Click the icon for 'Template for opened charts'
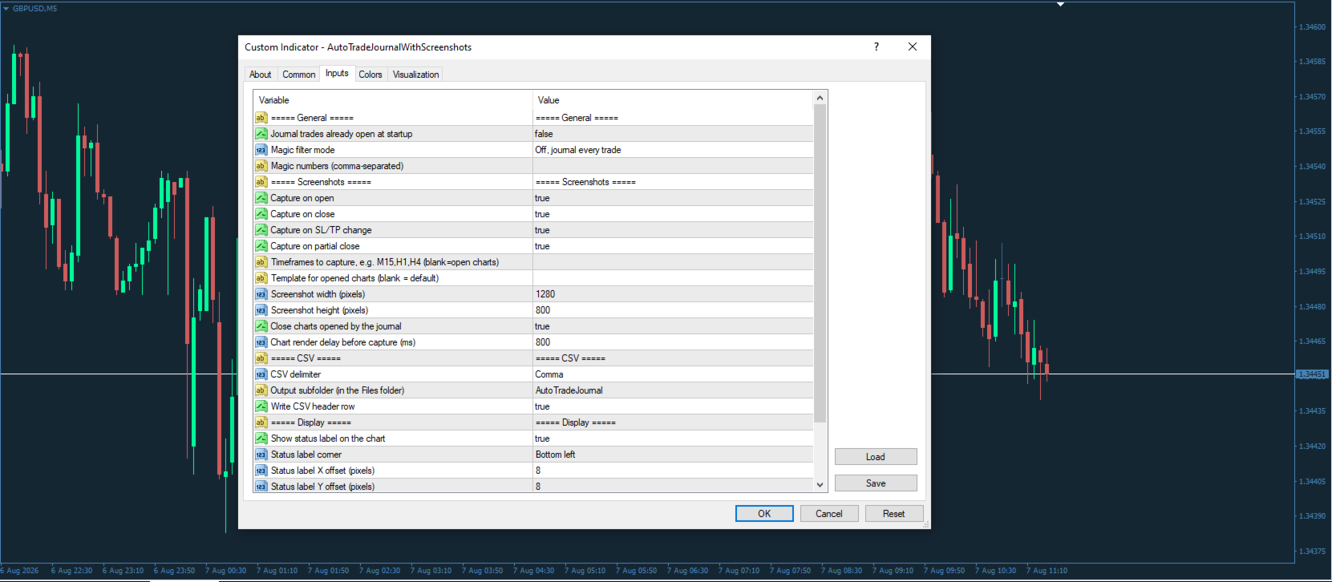 (261, 278)
